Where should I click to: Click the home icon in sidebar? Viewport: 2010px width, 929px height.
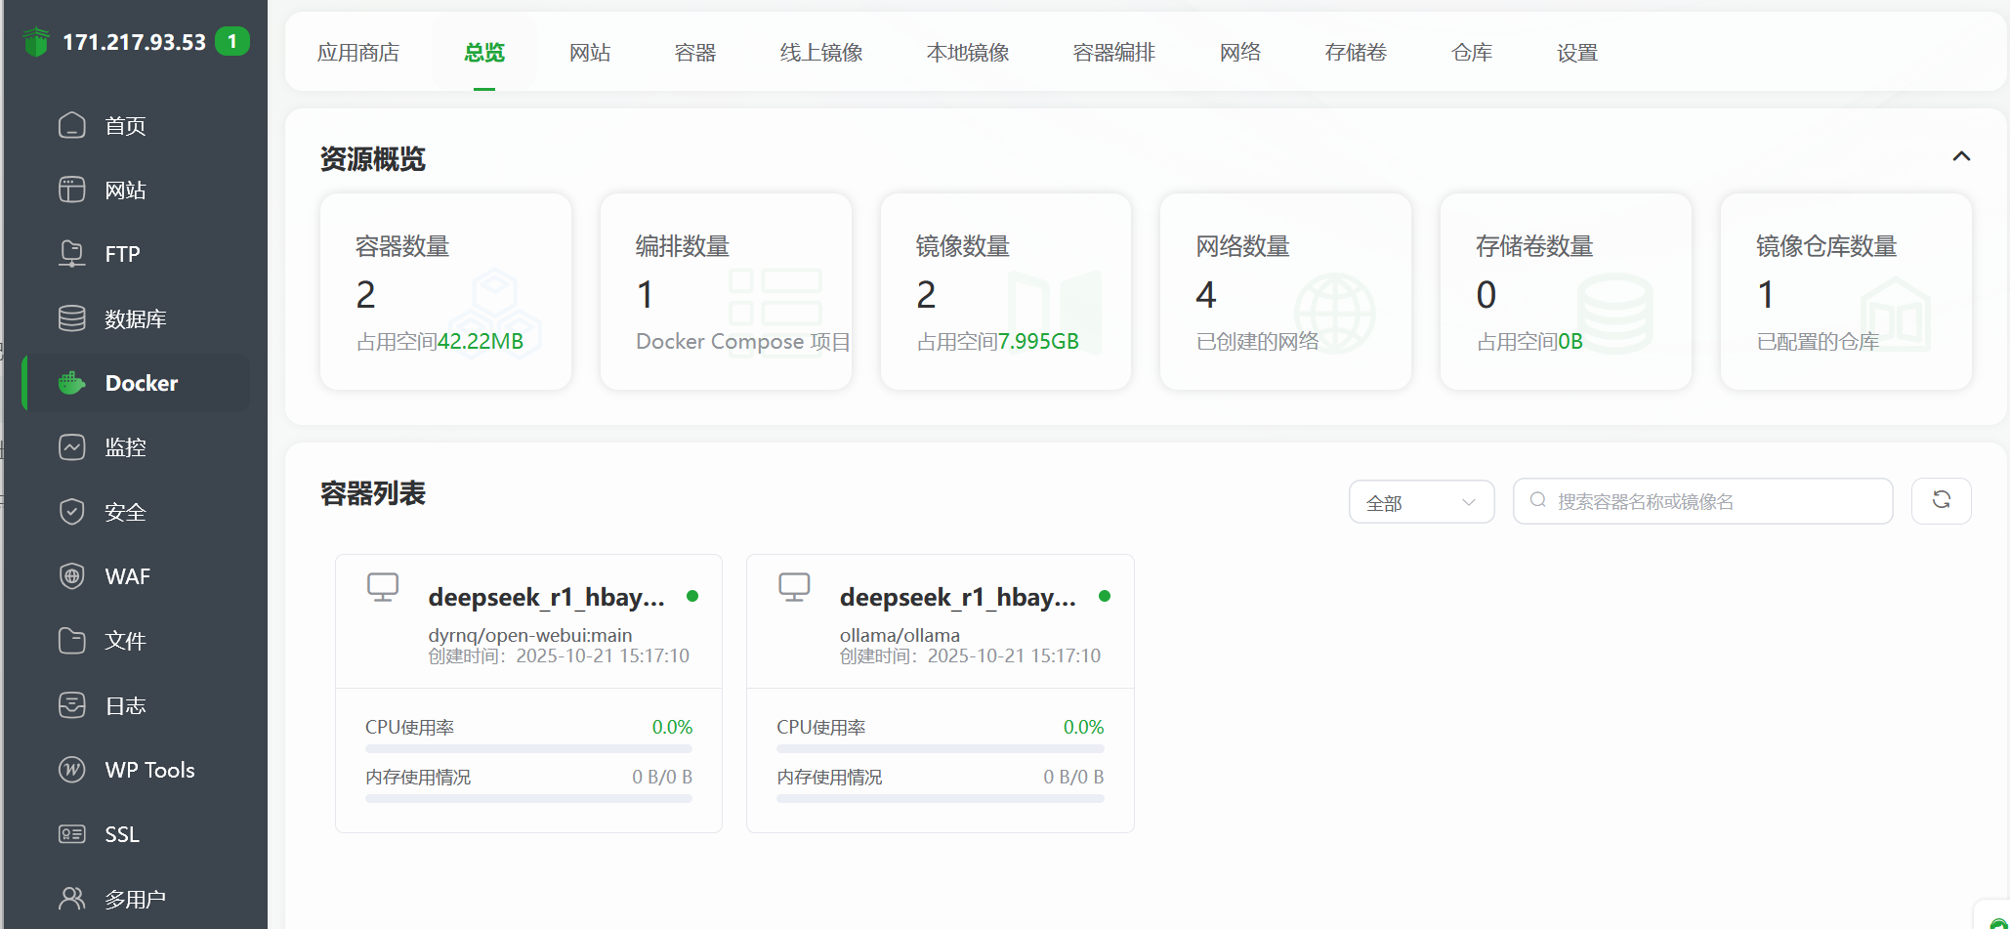click(72, 125)
